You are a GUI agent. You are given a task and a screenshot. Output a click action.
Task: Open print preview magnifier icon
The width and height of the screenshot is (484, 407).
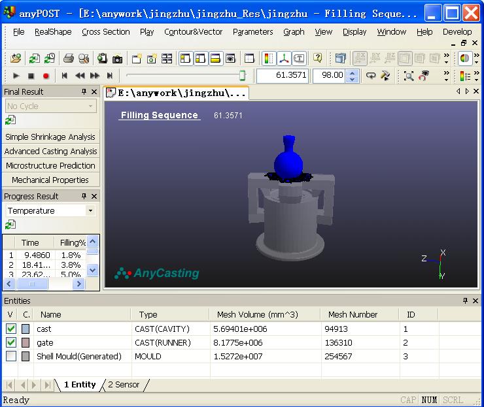coord(84,58)
